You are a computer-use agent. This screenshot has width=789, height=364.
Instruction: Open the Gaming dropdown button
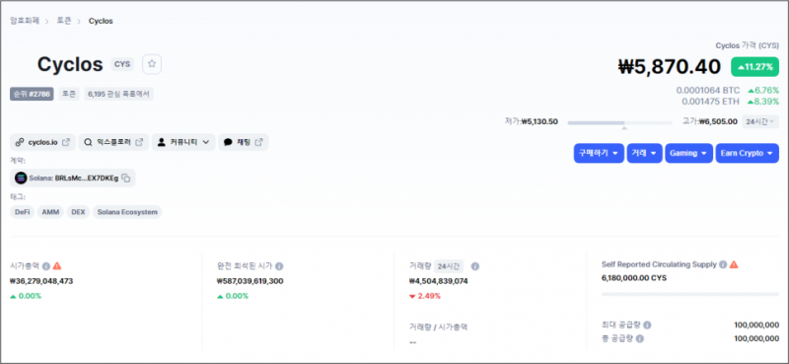[x=688, y=153]
